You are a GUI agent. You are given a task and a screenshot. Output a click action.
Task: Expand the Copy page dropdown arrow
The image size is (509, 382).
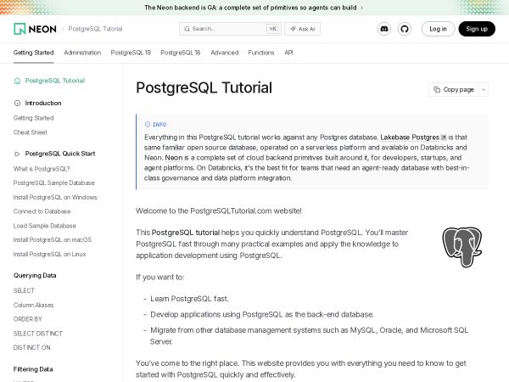pos(484,89)
